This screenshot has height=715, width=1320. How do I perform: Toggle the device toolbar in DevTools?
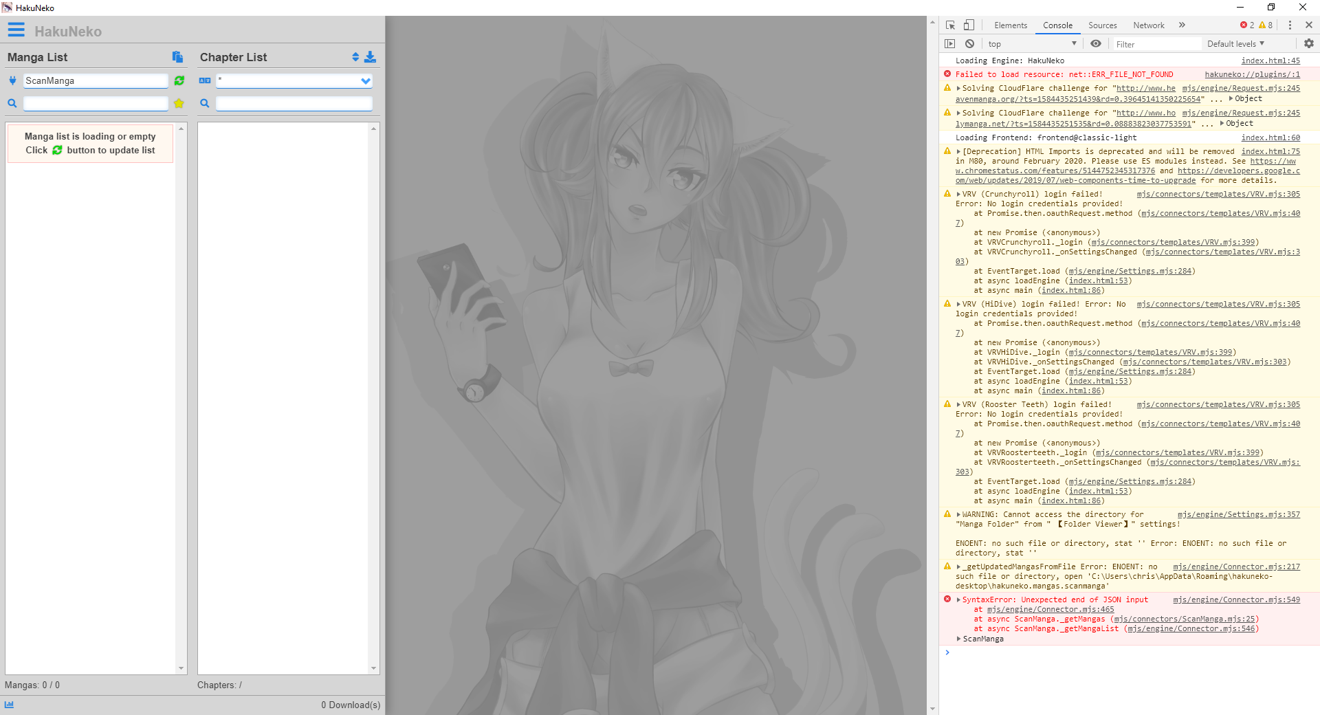click(x=969, y=25)
